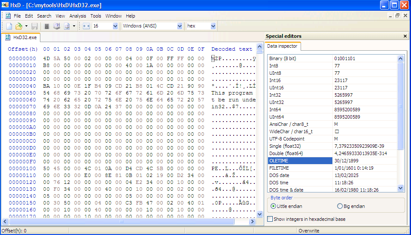411x235 pixels.
Task: Select the DOS date value 13/02/2025
Action: [346, 175]
